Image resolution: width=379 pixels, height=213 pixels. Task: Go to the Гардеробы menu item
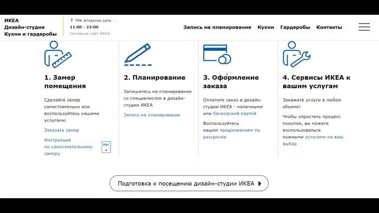point(295,27)
